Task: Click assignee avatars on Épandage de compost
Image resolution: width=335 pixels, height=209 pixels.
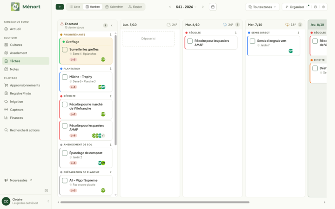Action: 101,163
